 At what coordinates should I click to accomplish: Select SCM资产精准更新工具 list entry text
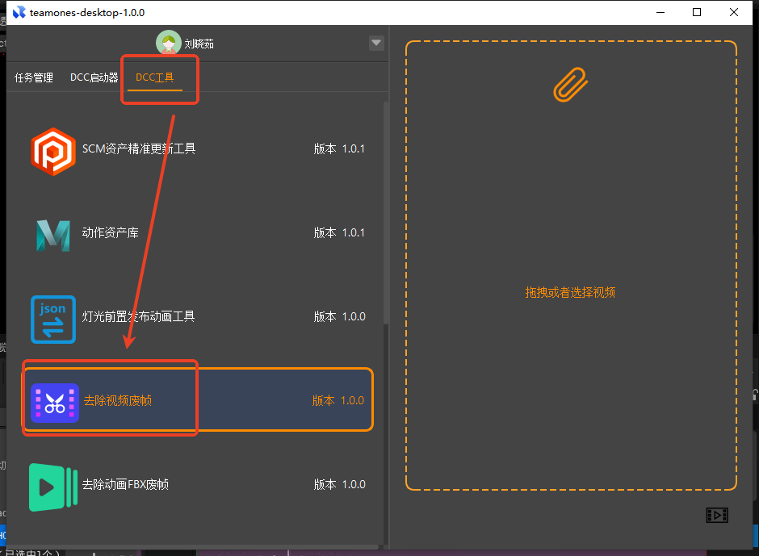tap(139, 148)
